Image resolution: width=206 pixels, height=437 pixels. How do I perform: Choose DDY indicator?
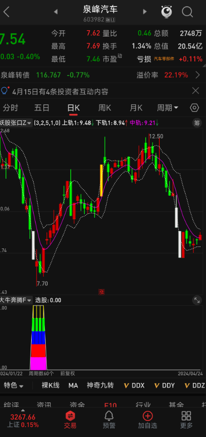pos(165,385)
